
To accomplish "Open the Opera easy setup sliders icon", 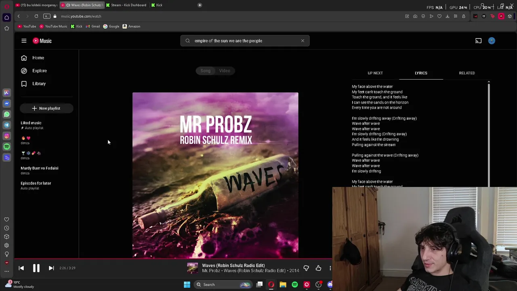I will [456, 16].
